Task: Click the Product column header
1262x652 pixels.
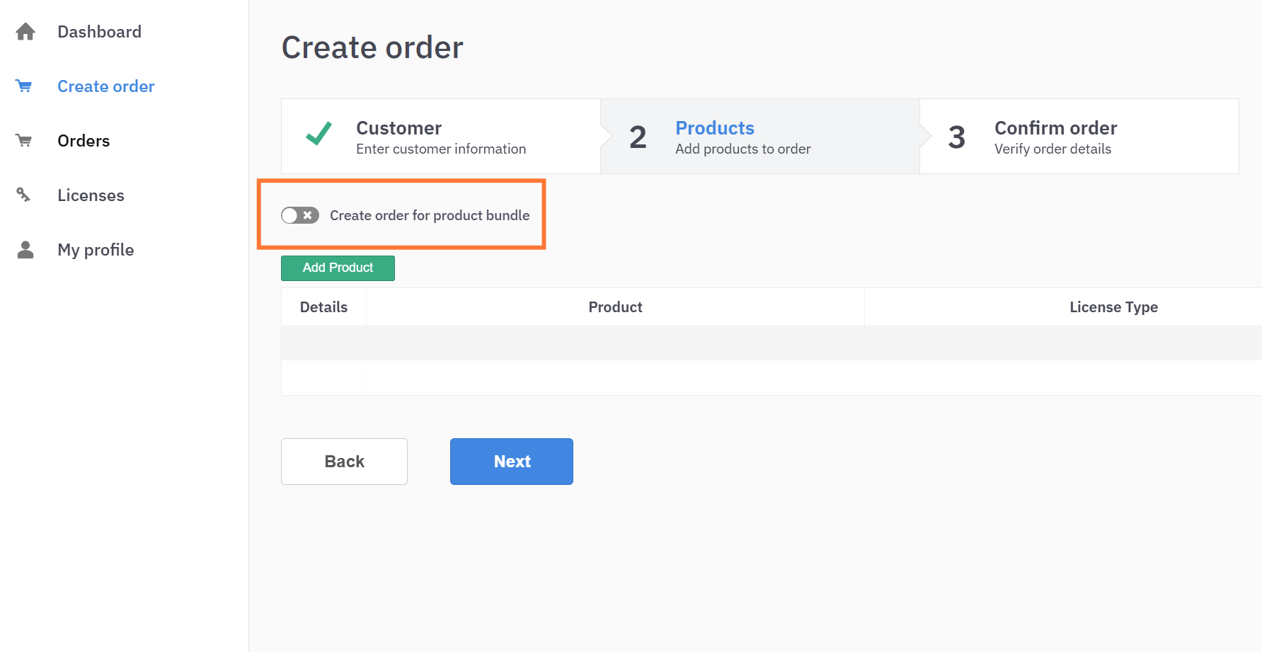Action: pos(615,307)
